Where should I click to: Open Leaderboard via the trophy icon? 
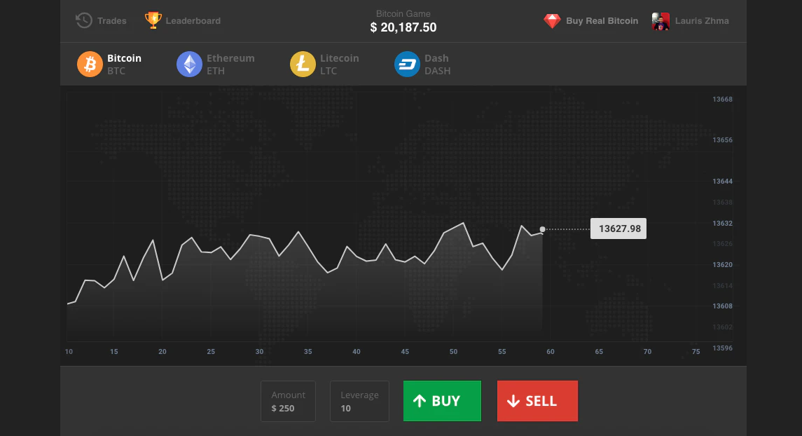[x=152, y=20]
